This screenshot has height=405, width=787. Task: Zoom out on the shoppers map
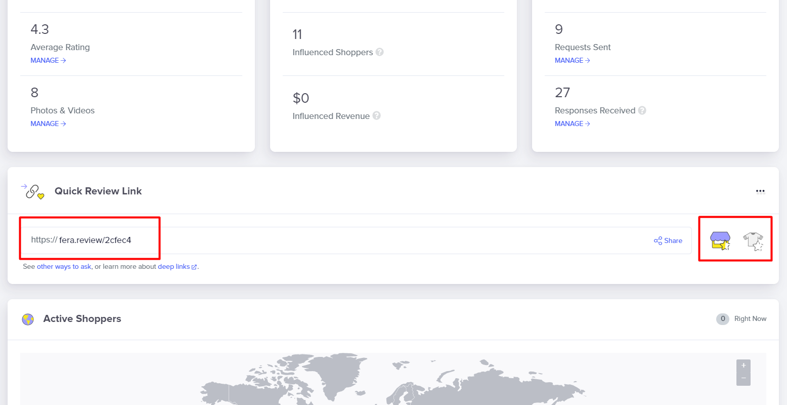point(744,378)
